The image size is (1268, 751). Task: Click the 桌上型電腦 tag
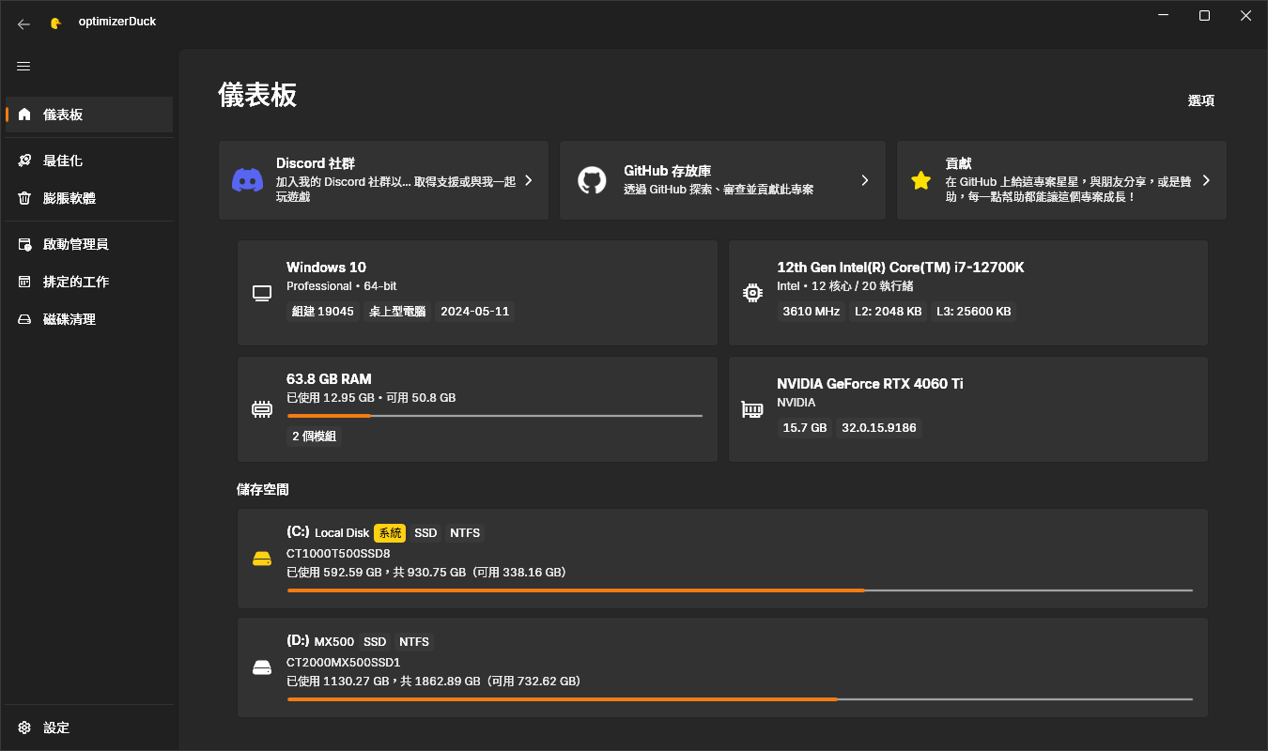(396, 311)
